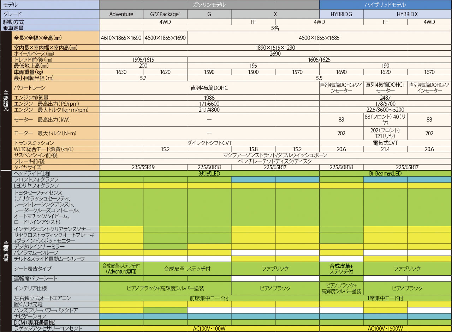Click the ヘッドライト仕様 row label

tap(55, 173)
